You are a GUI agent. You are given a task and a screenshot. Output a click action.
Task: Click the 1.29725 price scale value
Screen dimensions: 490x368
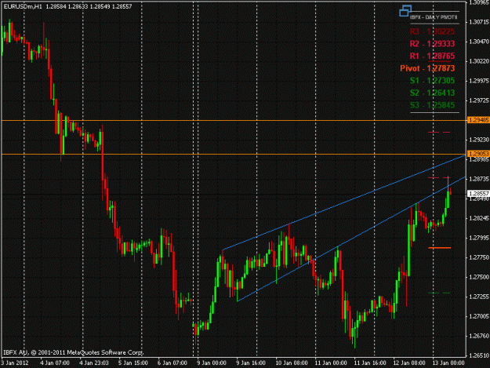click(x=479, y=100)
